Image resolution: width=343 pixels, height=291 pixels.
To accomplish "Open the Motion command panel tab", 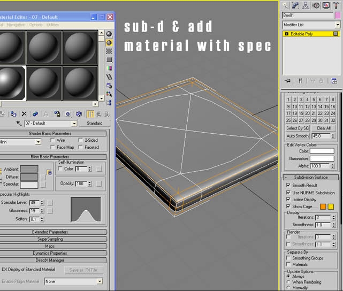I will point(316,5).
